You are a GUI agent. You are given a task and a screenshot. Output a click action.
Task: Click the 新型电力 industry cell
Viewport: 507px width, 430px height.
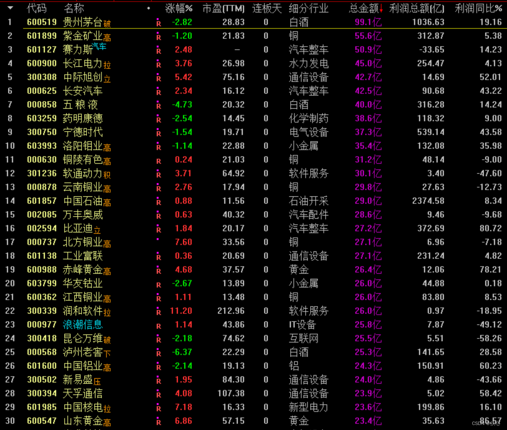308,407
